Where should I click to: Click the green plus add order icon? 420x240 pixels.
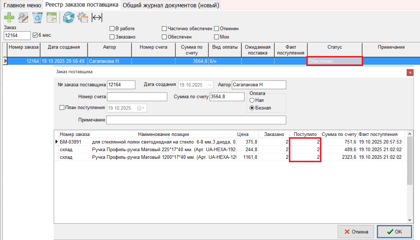coord(9,17)
